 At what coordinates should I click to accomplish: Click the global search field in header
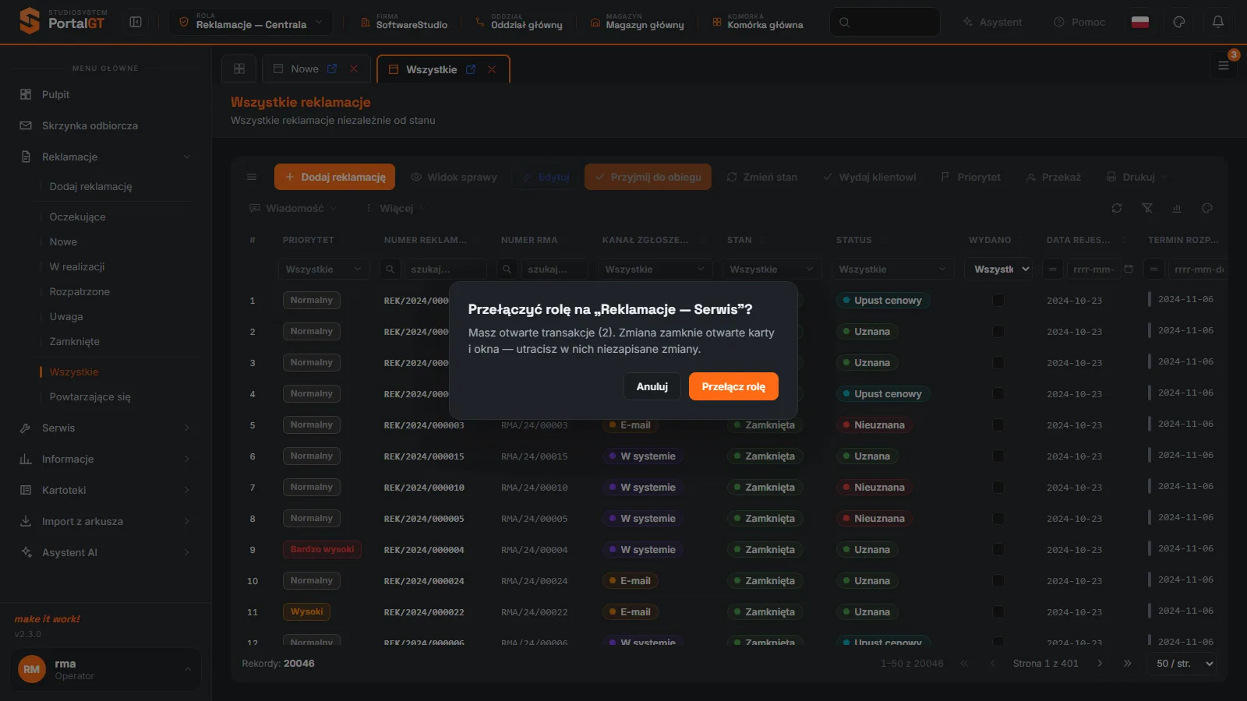tap(885, 22)
